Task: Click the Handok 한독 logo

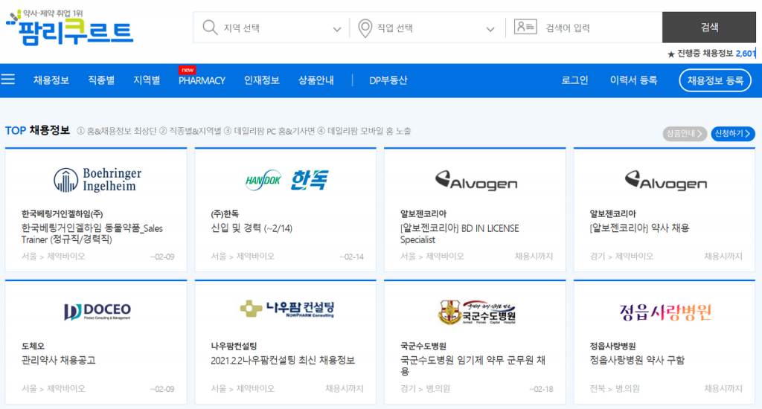Action: (286, 180)
